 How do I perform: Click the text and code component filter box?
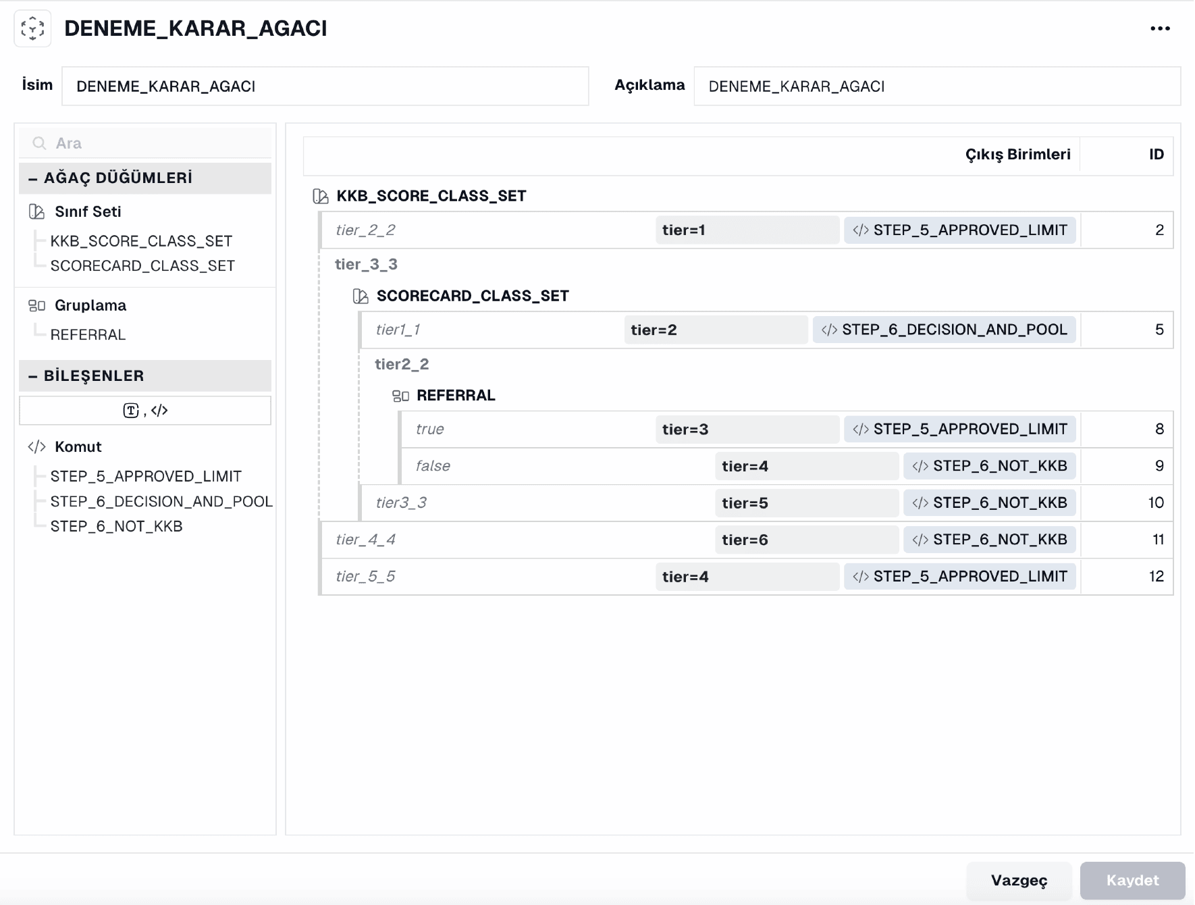pyautogui.click(x=145, y=411)
